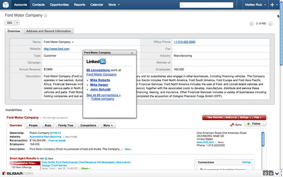Viewport: 283px width, 177px height.
Task: Select InsideView Overview tab
Action: pos(16,125)
